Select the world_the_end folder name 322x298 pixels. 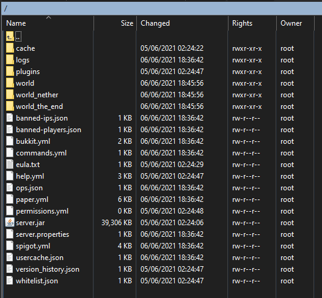point(40,106)
